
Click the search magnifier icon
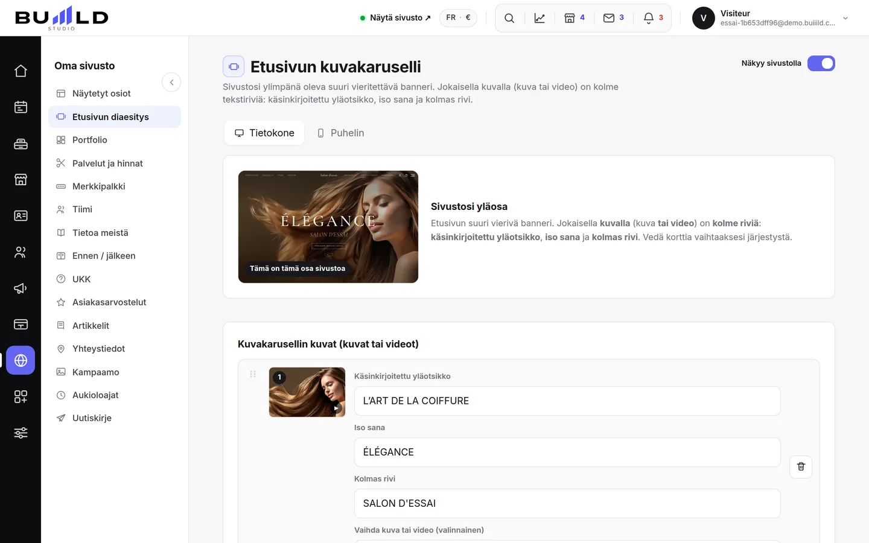pos(509,18)
